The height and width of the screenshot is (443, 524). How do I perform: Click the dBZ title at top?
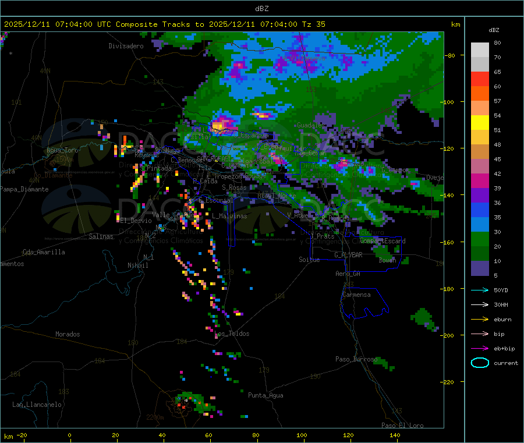(x=261, y=9)
